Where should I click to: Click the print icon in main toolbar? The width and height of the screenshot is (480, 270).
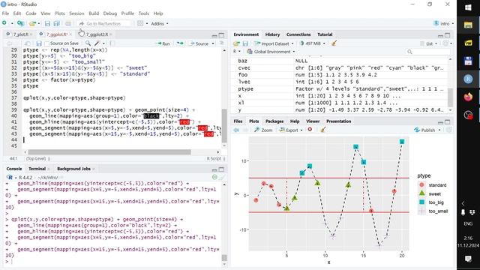coord(68,23)
